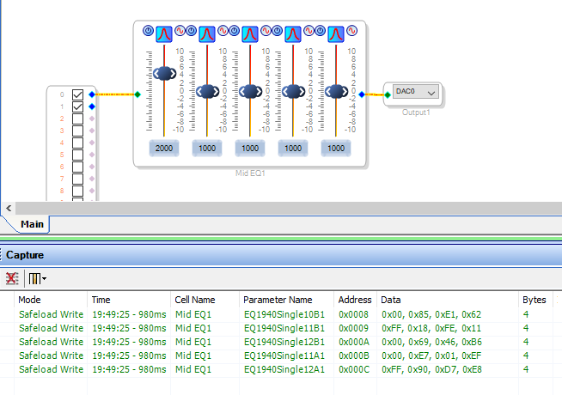The image size is (562, 395).
Task: Click the 1000 frequency field of band 4
Action: [x=293, y=148]
